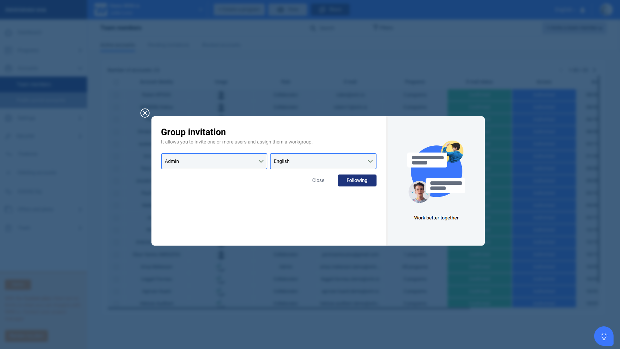Click the Filters funnel icon in the header

[x=375, y=27]
